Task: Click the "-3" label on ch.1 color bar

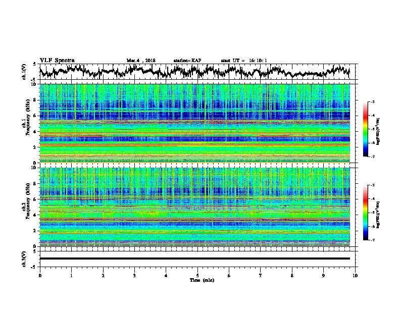Action: click(x=372, y=102)
